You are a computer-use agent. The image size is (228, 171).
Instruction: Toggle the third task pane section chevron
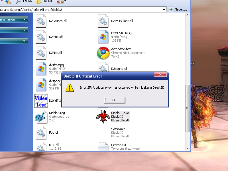25,41
